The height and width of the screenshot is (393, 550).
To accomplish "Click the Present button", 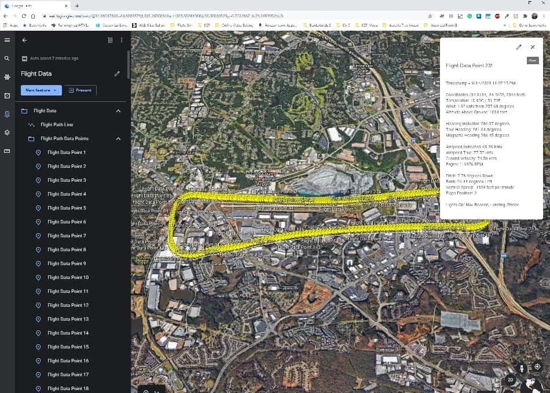I will coord(80,90).
